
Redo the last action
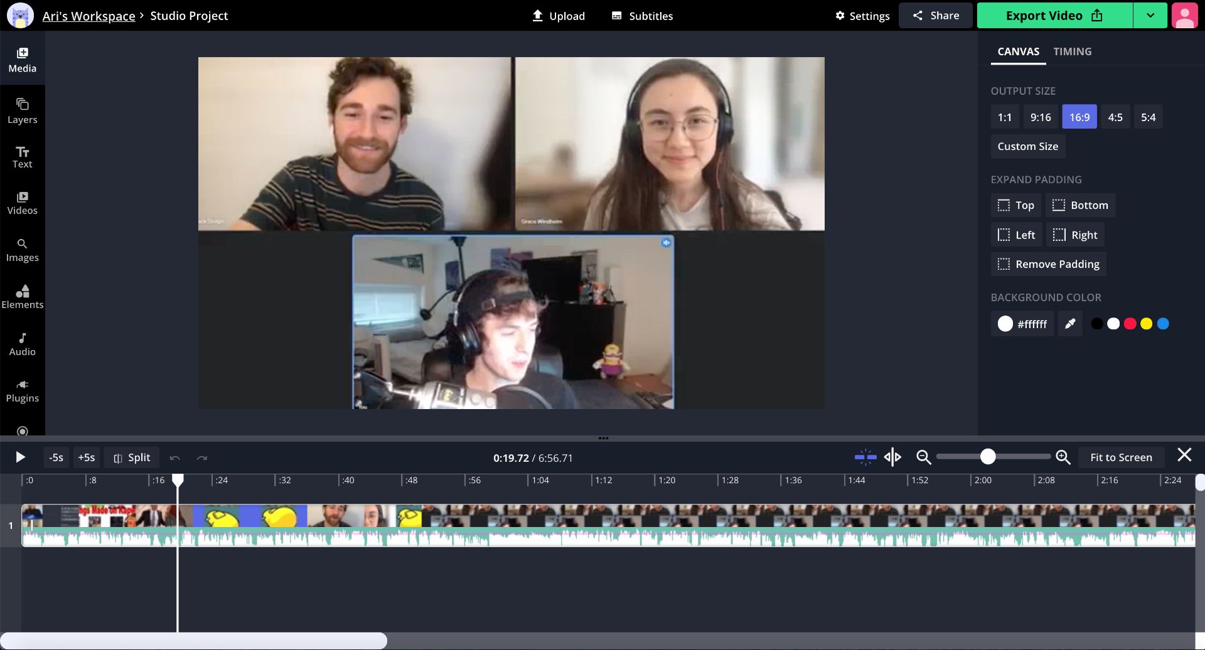[x=201, y=458]
